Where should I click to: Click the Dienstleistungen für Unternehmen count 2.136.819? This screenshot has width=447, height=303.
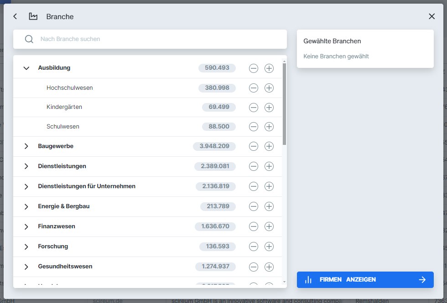click(216, 186)
